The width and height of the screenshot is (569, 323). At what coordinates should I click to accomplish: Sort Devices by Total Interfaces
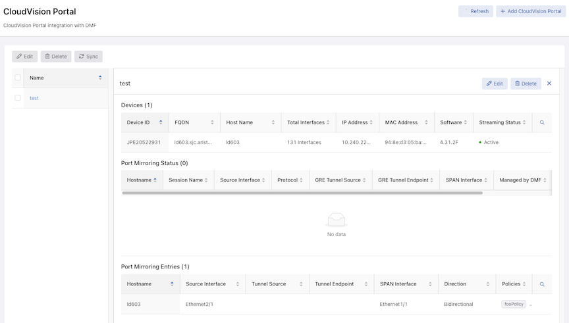point(308,122)
